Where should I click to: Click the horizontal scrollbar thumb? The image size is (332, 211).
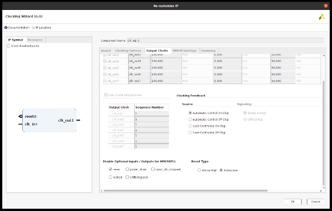pos(186,191)
